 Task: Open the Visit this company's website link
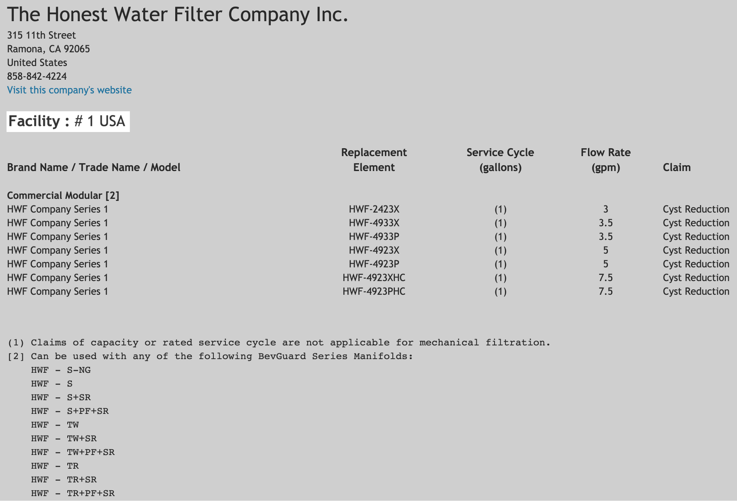pos(69,90)
